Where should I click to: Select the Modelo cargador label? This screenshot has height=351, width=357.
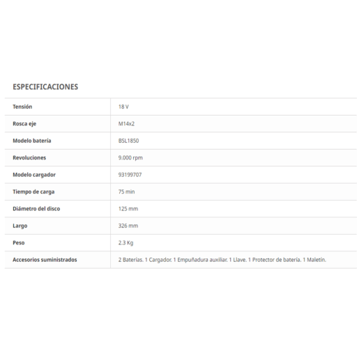point(34,175)
